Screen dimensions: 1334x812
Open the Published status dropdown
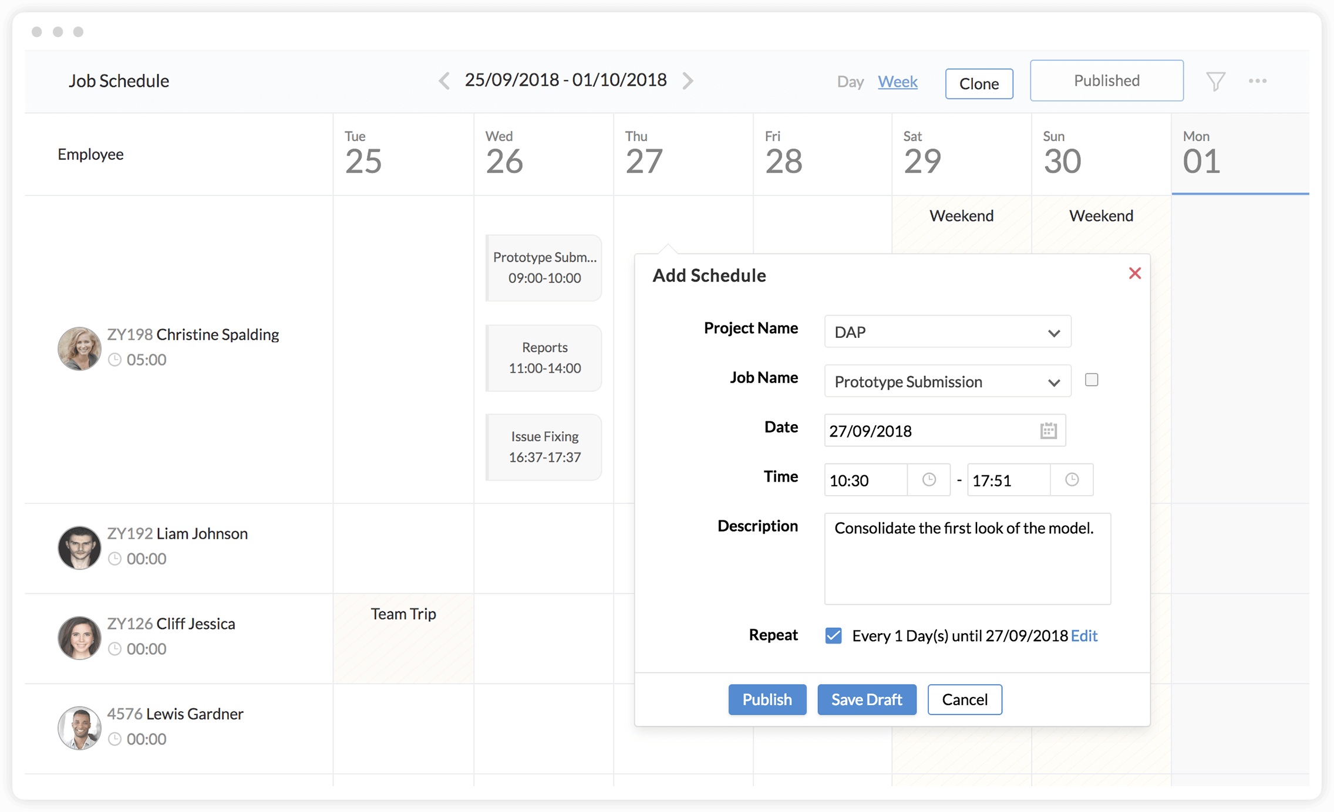tap(1106, 81)
